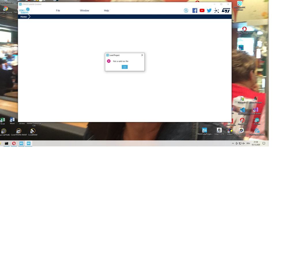This screenshot has height=279, width=288.
Task: Switch to Opera in the taskbar
Action: tap(14, 143)
